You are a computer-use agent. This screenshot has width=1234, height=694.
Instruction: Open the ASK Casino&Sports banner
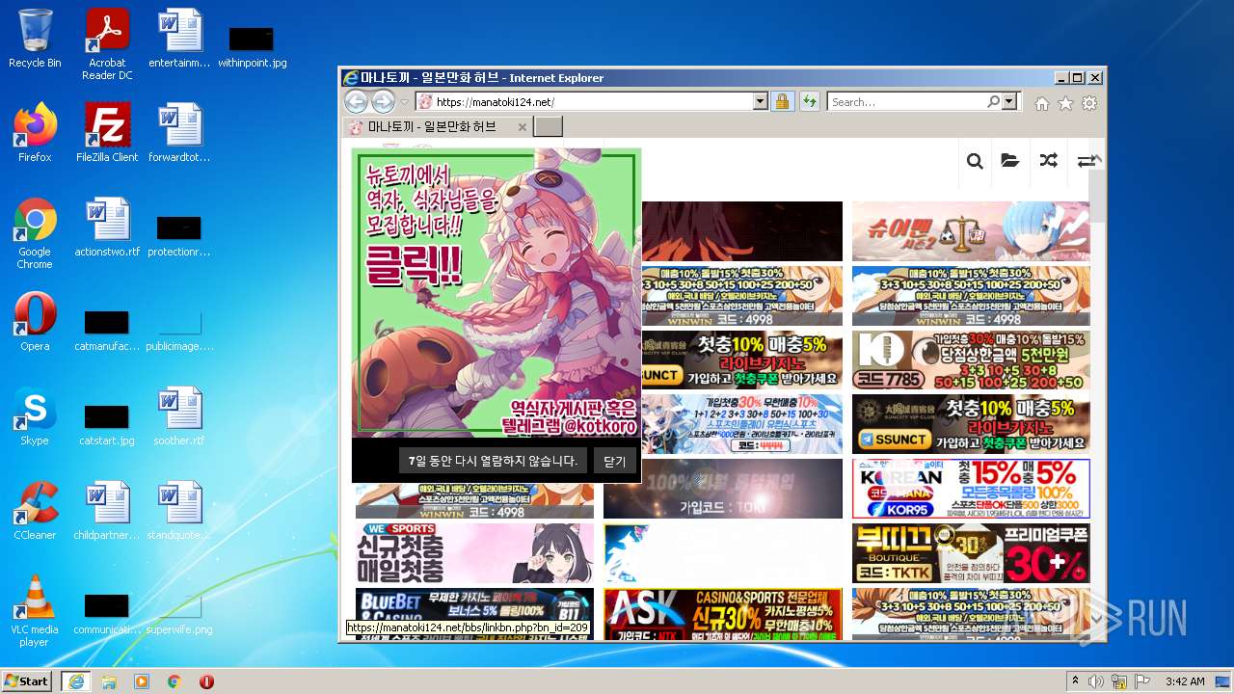pyautogui.click(x=723, y=614)
